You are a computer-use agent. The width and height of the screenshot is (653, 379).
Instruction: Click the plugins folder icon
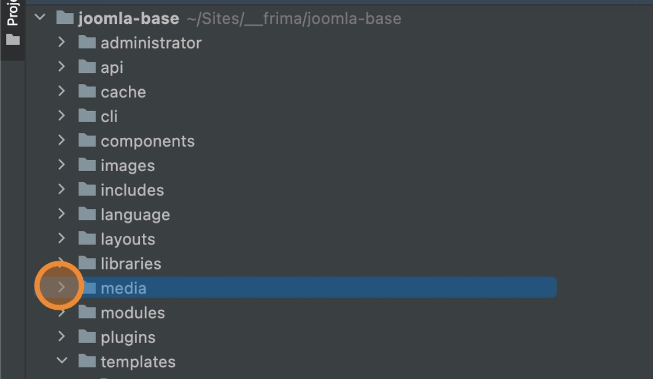(87, 337)
